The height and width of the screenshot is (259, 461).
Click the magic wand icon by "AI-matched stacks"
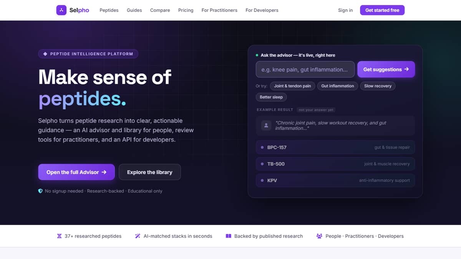(138, 236)
